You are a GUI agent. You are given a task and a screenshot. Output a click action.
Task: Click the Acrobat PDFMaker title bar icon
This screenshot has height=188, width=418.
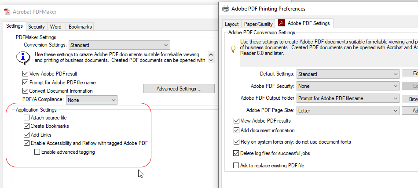(x=7, y=12)
